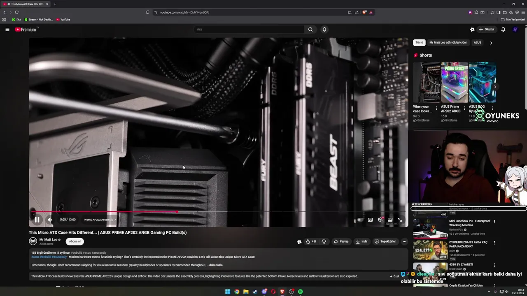Open the OYUNUMUZDAN 3 AYDA KAÇ PARA video title

click(468, 244)
